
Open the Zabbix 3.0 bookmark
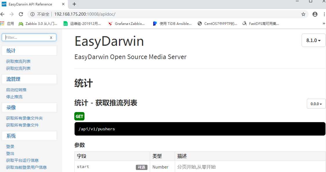38,24
